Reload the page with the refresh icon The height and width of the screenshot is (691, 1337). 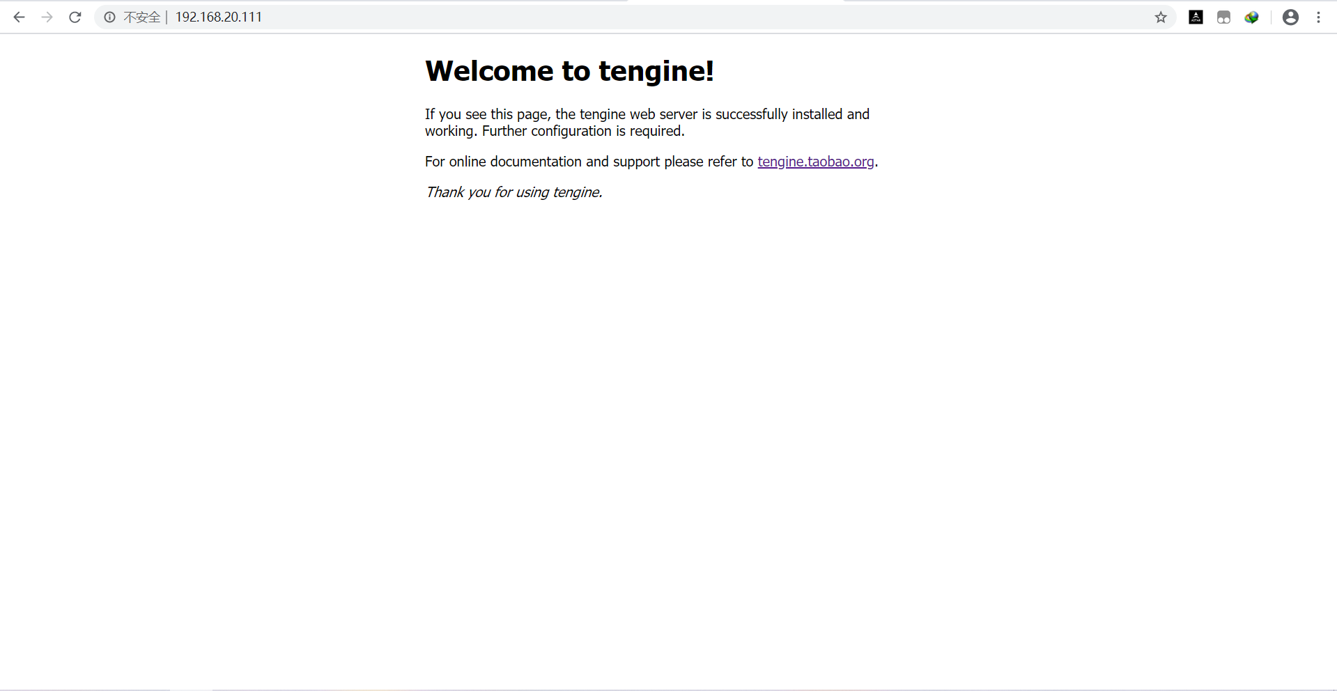[75, 17]
